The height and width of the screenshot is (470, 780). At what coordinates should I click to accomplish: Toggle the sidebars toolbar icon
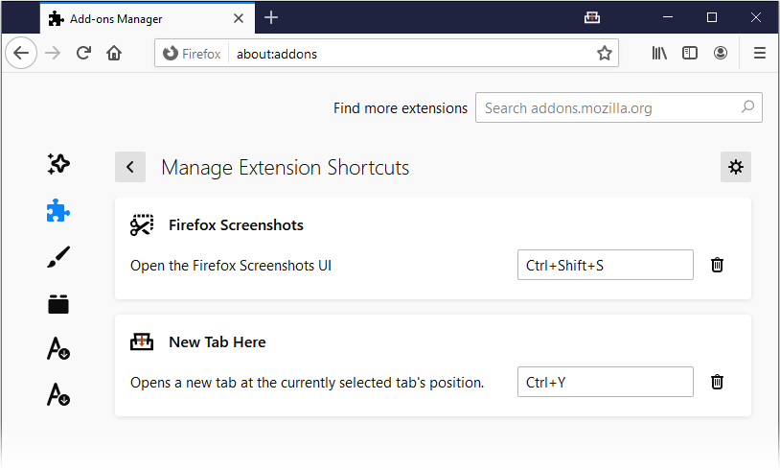(690, 53)
